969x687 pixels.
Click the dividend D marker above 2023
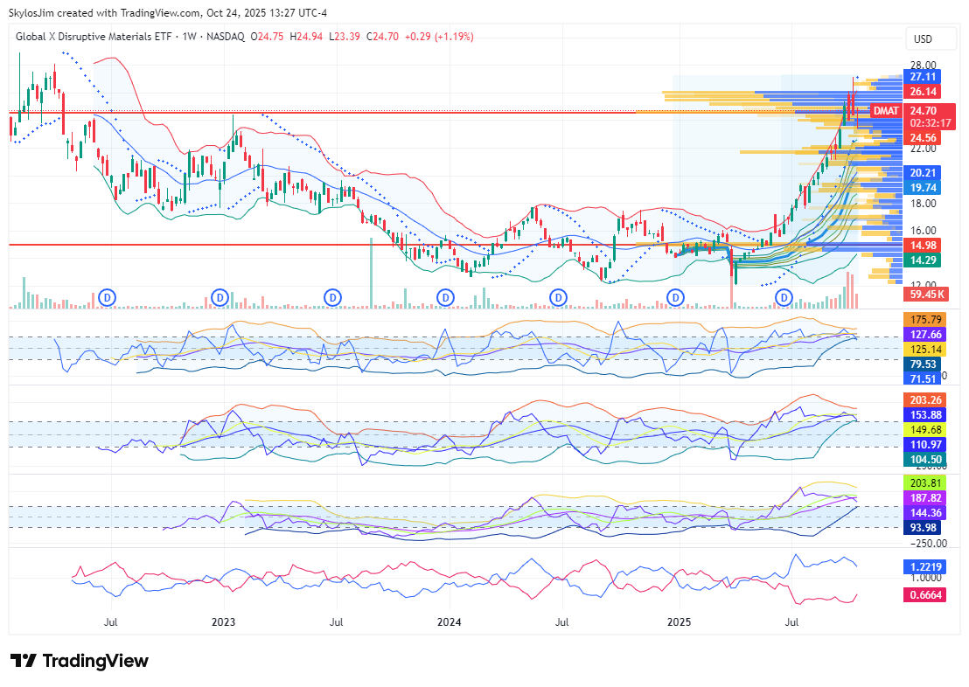click(x=220, y=298)
